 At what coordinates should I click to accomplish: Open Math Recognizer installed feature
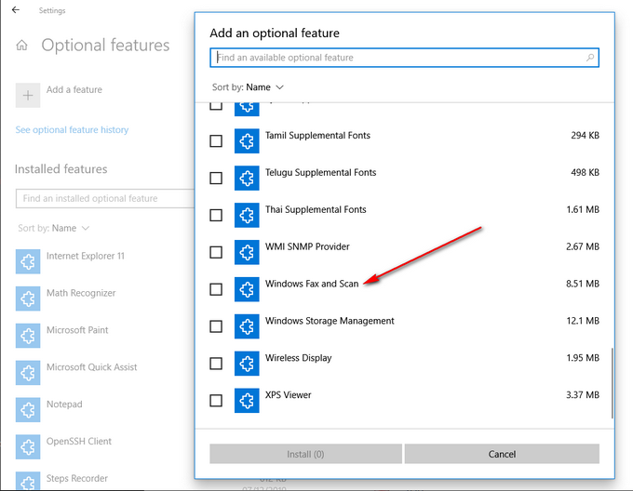pos(81,293)
